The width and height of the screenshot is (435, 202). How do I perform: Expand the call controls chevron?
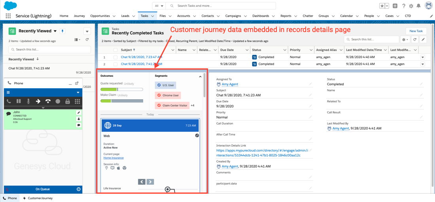point(43,108)
